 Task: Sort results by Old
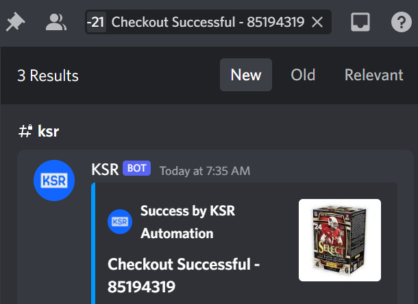coord(303,75)
